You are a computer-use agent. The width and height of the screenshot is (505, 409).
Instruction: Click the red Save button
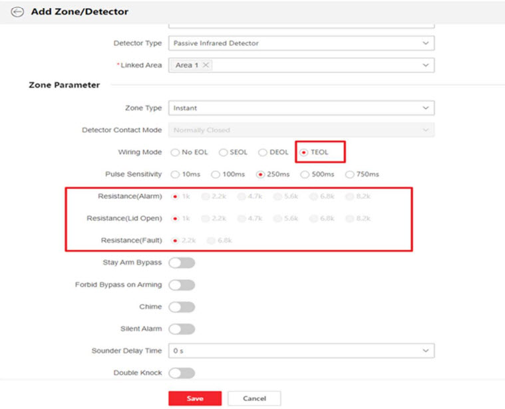click(194, 398)
